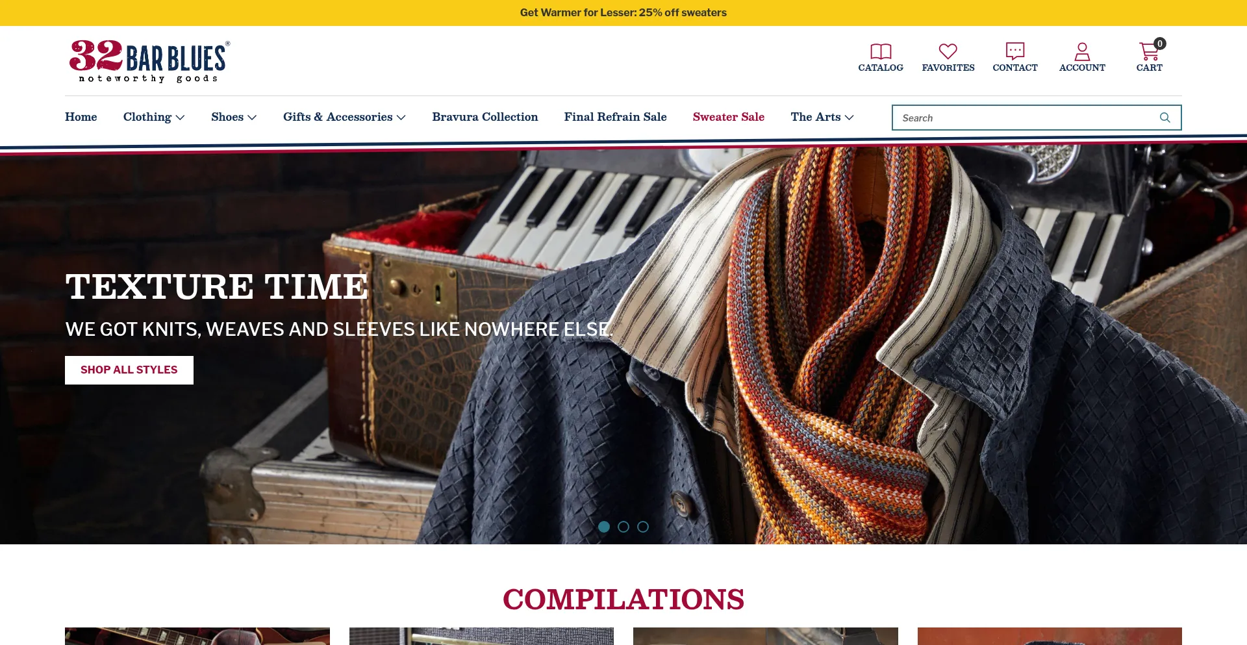Viewport: 1247px width, 645px height.
Task: Click the 32 Bar Blues logo
Action: pos(149,61)
